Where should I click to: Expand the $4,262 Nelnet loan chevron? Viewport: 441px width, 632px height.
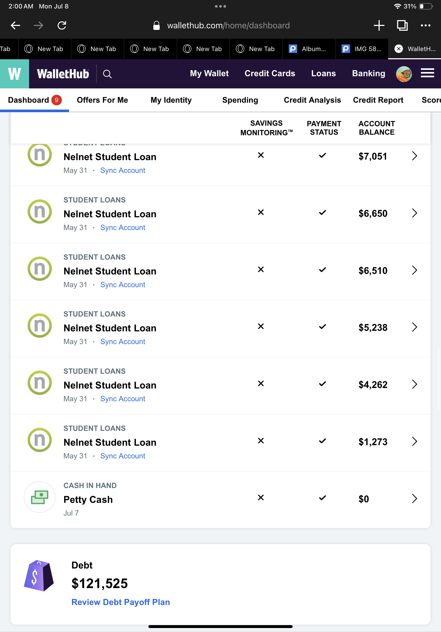pyautogui.click(x=414, y=384)
